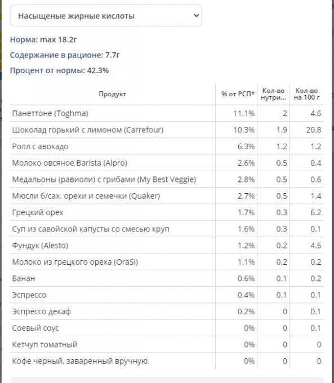Select Кофе черный, заваренный вручную row
This screenshot has width=334, height=383.
tap(167, 361)
